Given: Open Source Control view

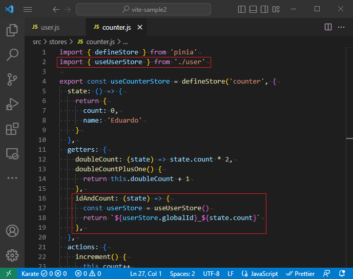Looking at the screenshot, I should [x=12, y=79].
